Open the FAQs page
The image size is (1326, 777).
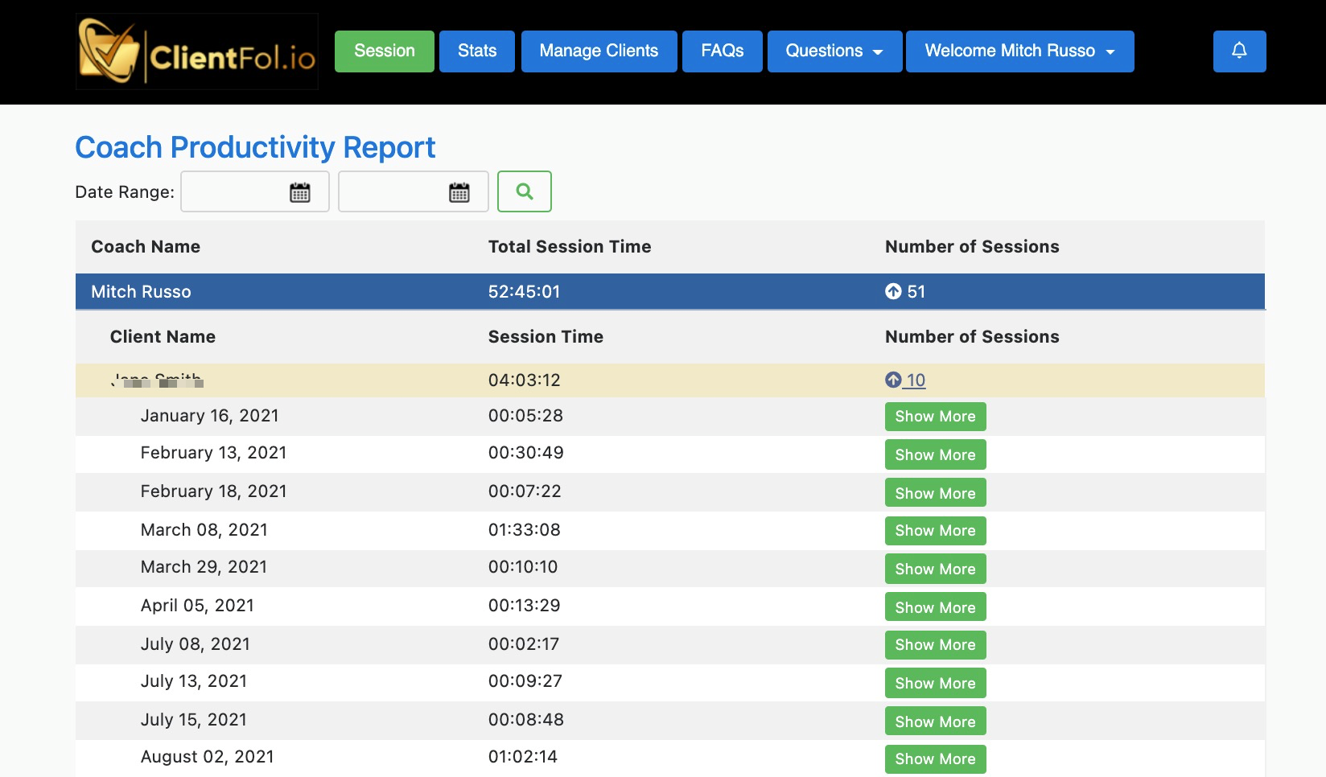click(723, 51)
